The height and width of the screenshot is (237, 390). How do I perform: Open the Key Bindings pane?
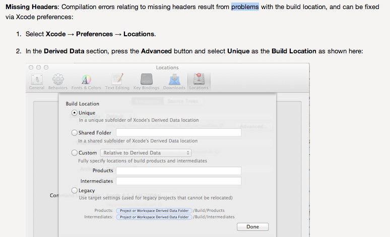[x=146, y=82]
